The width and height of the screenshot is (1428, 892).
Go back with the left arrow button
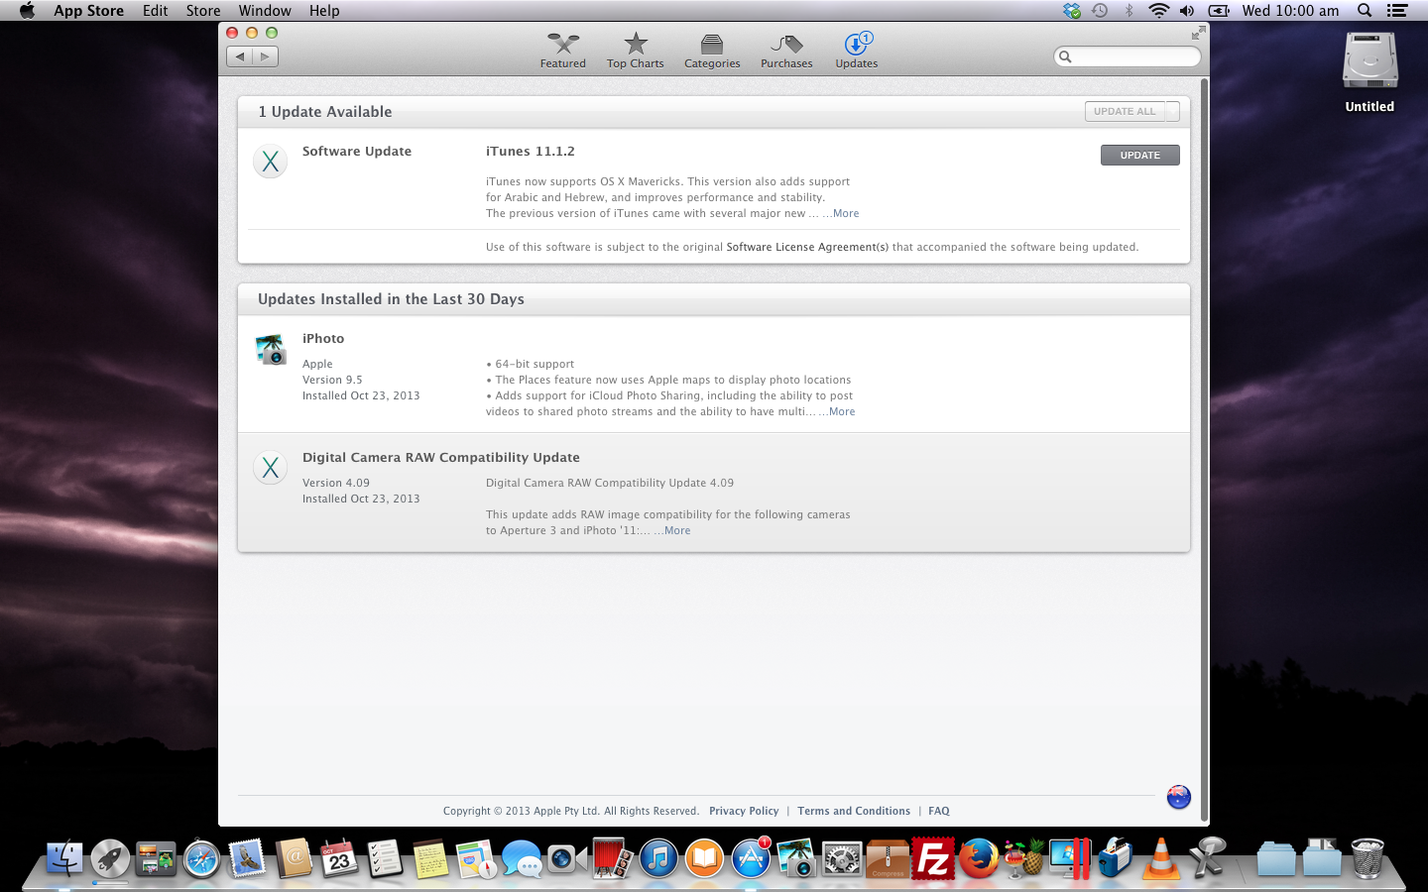[x=239, y=56]
